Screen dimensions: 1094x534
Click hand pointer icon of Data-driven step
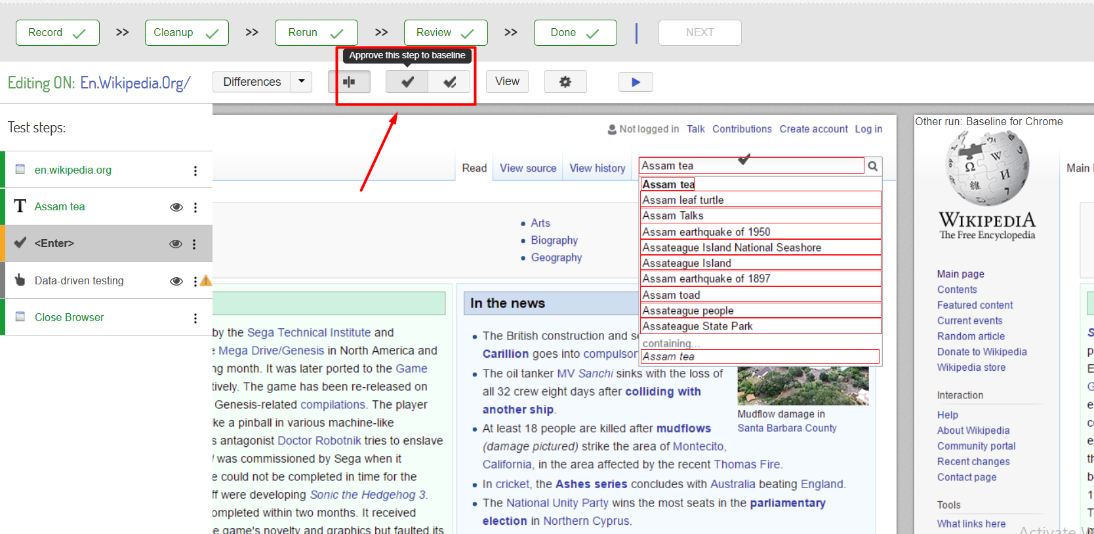pos(20,280)
